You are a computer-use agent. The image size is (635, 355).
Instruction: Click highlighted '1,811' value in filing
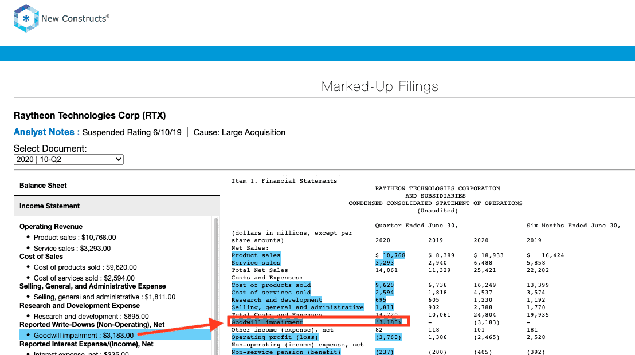pyautogui.click(x=385, y=307)
